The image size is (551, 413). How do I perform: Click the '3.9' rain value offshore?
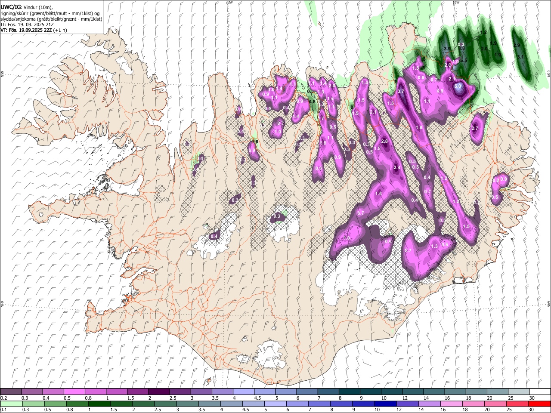(x=447, y=49)
